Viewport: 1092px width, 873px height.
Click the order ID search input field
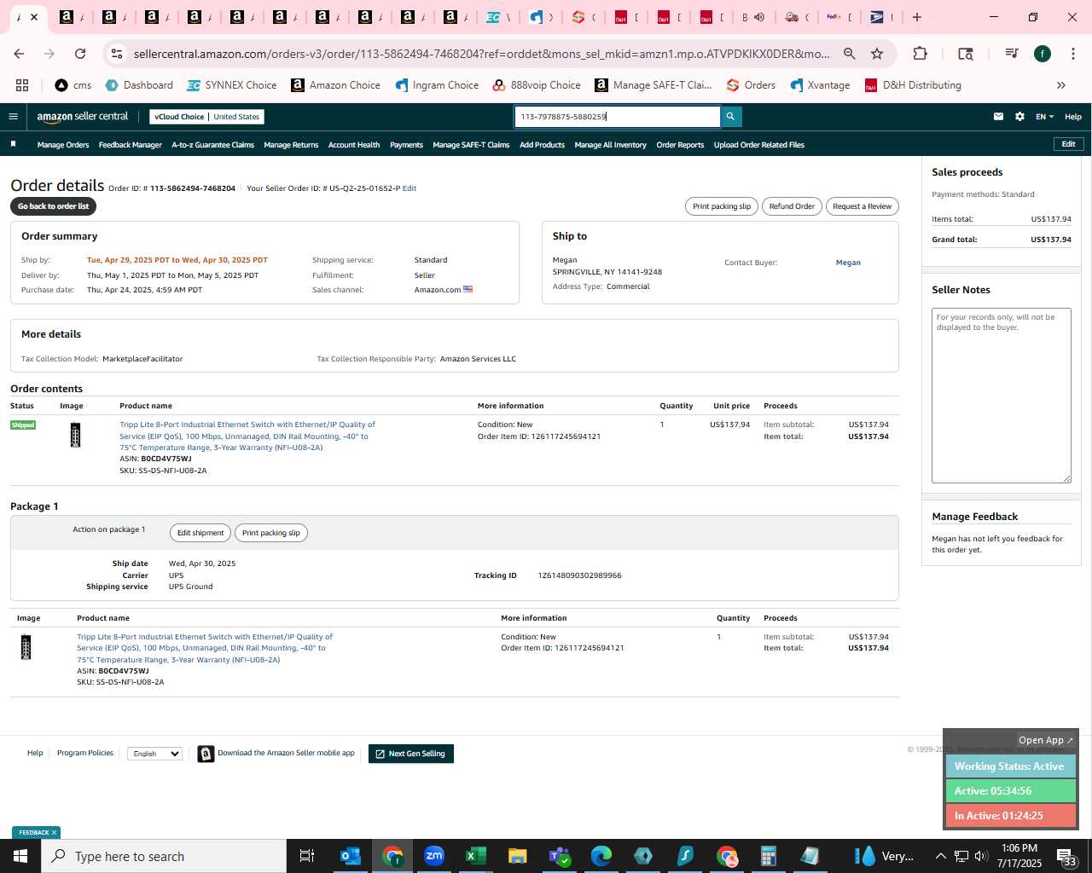(618, 117)
